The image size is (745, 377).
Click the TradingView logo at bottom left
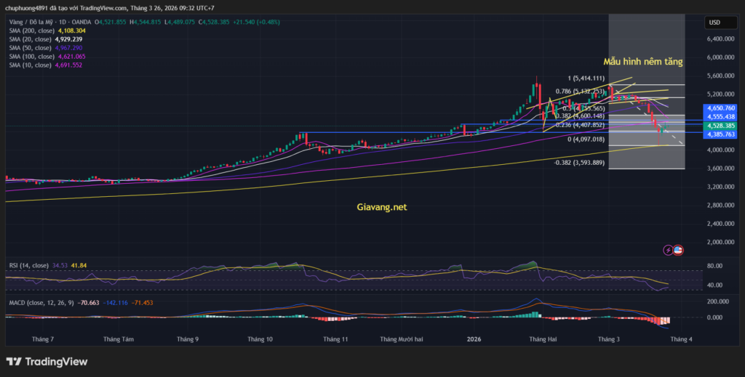47,361
